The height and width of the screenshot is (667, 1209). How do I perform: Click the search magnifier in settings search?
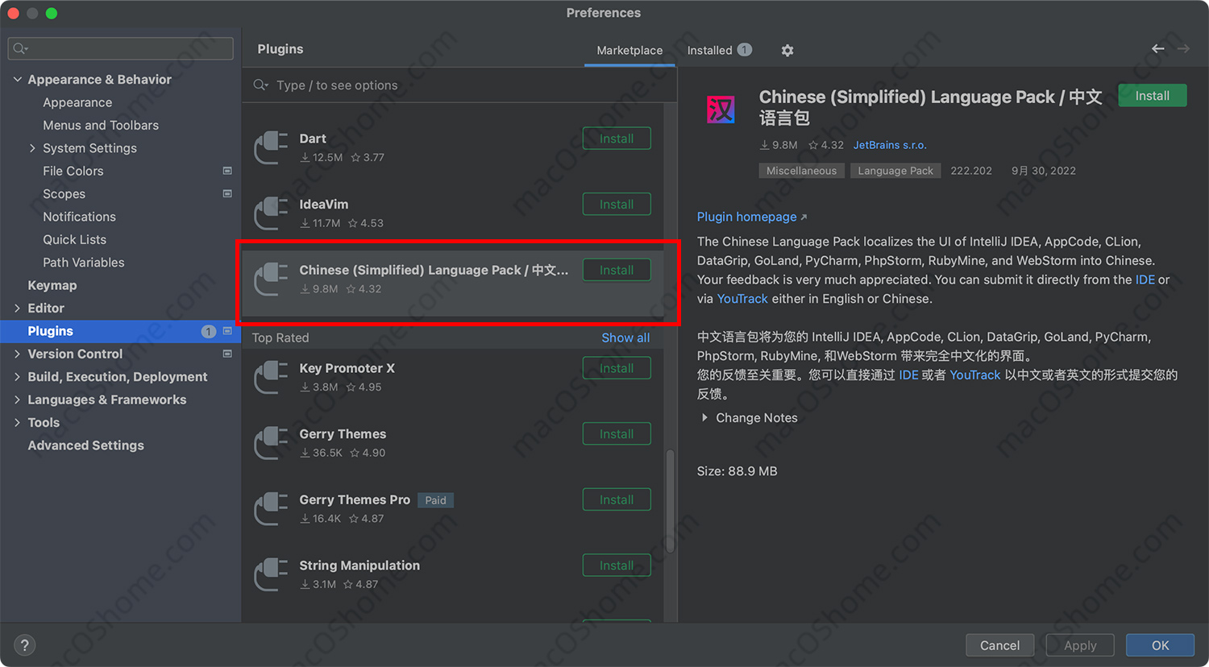pos(21,49)
